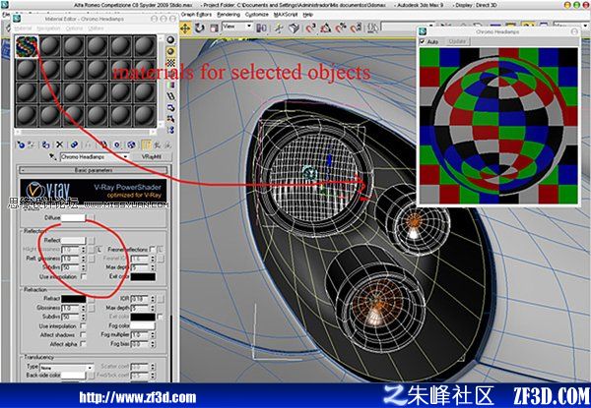
Task: Open Edit Named Selection Sets icon
Action: tap(372, 29)
